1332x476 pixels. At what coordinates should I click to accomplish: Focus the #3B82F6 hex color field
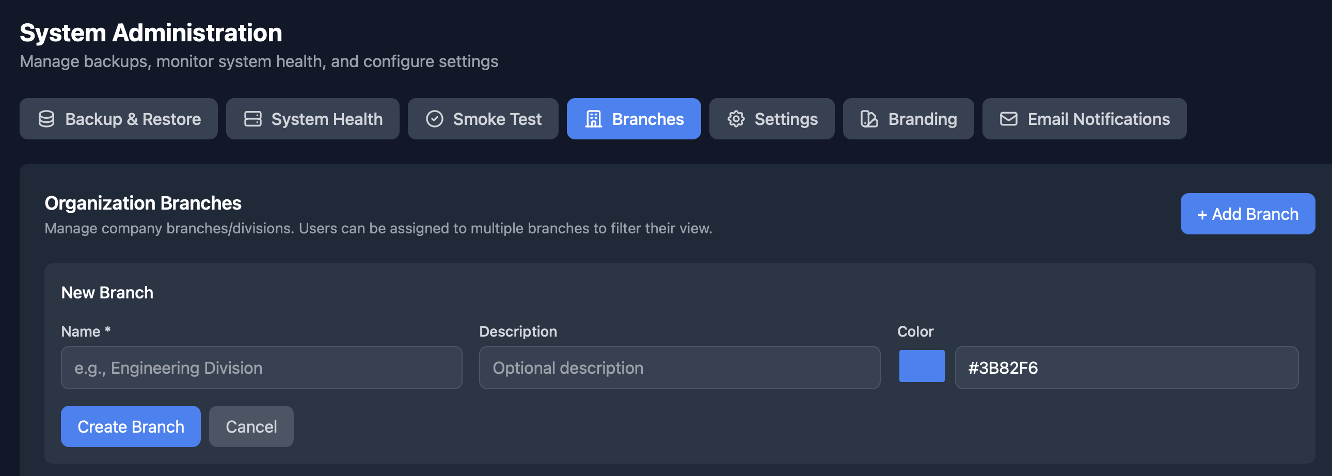click(1126, 368)
